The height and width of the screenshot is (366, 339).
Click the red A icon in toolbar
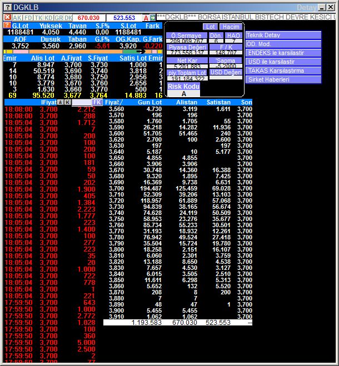146,18
